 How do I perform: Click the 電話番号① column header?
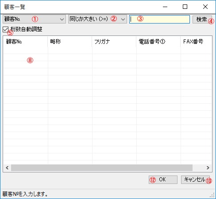[x=158, y=42]
